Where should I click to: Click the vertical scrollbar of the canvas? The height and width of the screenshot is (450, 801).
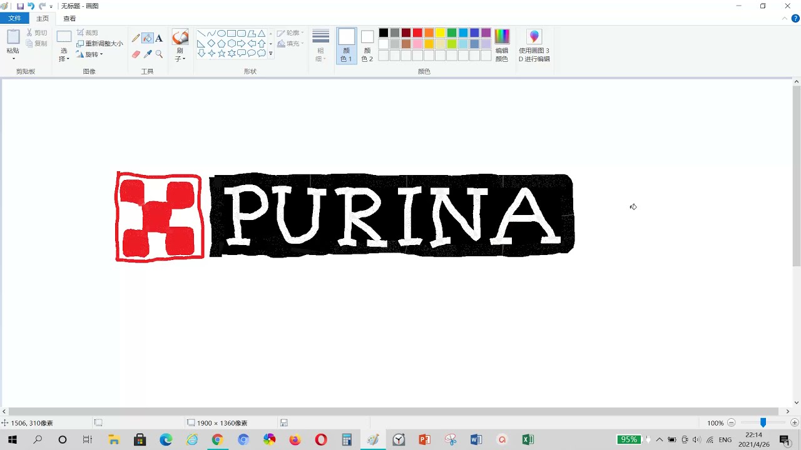797,176
